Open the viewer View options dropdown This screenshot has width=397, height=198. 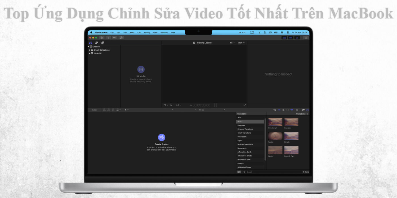tap(241, 43)
